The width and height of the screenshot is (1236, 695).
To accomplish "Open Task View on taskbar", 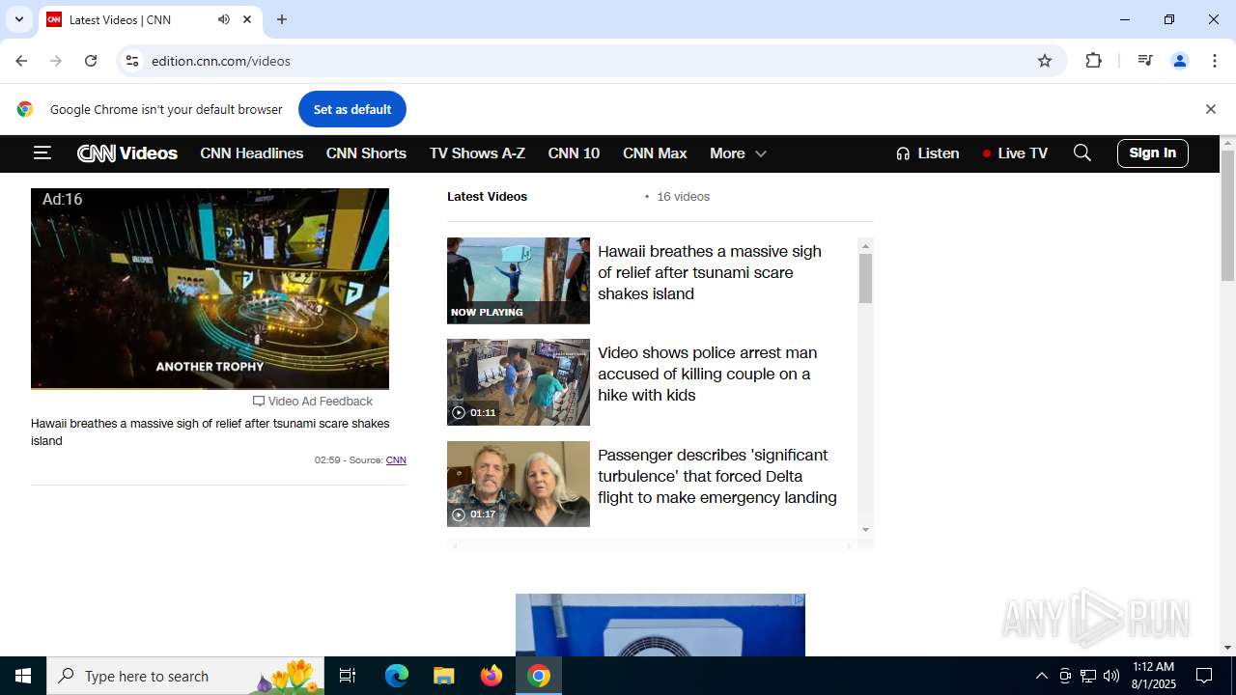I will click(x=348, y=676).
